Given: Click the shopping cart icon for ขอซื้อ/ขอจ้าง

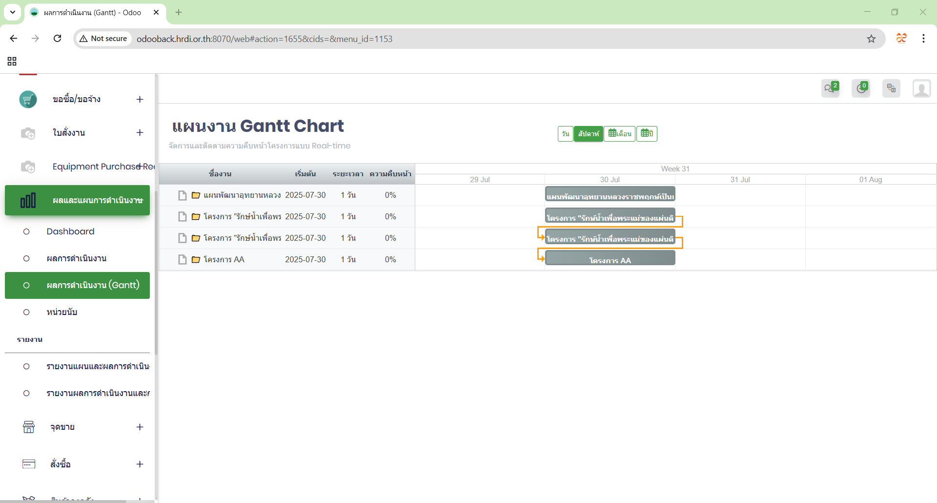Looking at the screenshot, I should click(28, 100).
